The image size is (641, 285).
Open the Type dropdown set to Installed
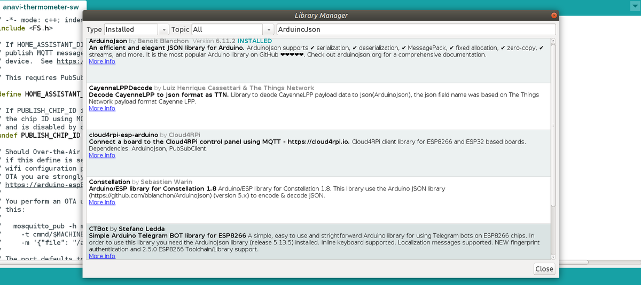pos(137,30)
